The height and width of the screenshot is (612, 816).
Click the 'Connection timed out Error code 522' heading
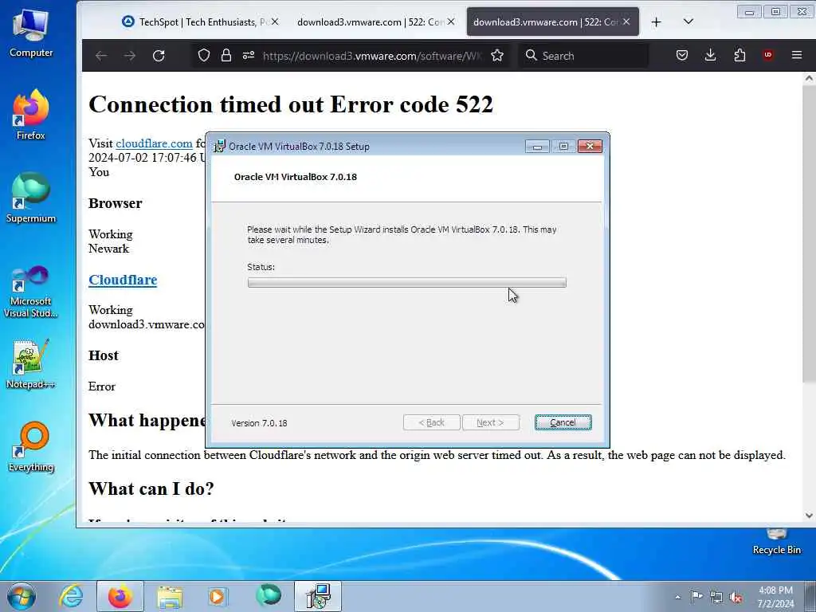click(291, 104)
